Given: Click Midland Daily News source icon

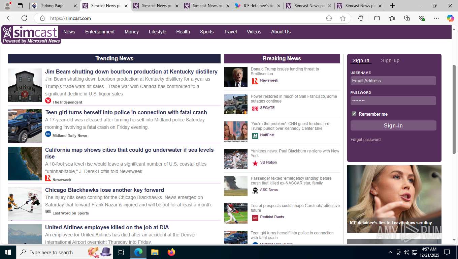Looking at the screenshot, I should pos(48,134).
